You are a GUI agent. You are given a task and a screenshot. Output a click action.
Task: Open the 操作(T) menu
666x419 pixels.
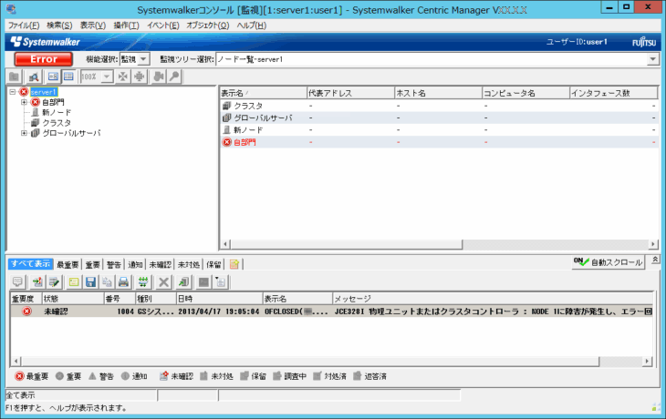tap(126, 26)
